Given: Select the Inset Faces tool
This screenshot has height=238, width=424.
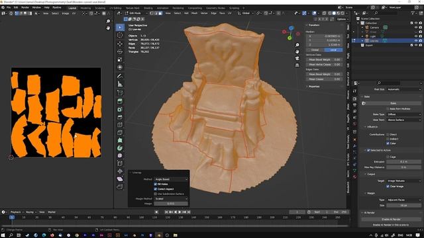Looking at the screenshot, I should click(120, 110).
